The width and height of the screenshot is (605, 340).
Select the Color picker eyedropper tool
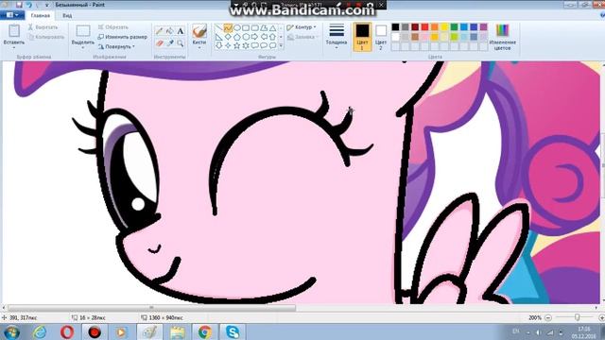(169, 43)
